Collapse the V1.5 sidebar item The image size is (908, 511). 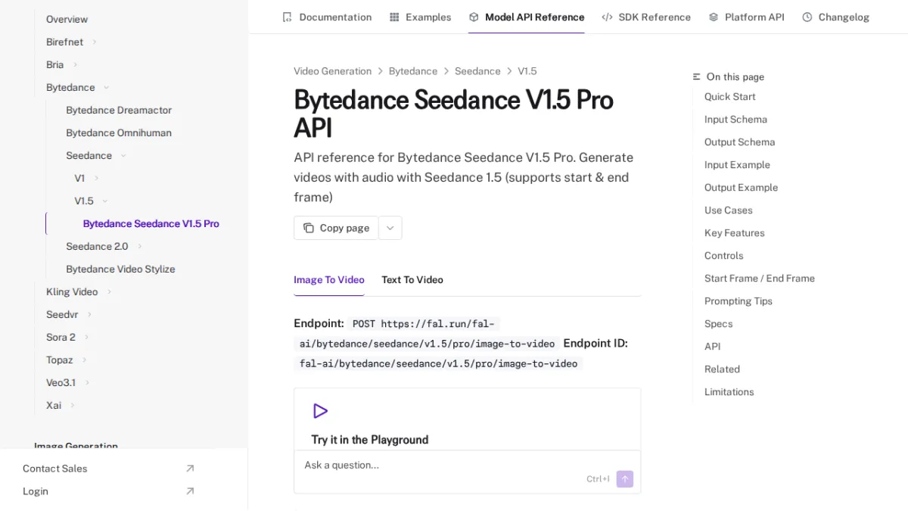[104, 201]
